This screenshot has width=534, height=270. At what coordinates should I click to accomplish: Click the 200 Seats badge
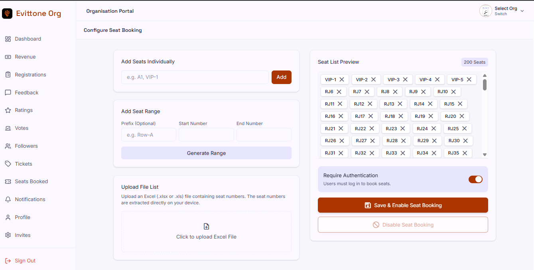pyautogui.click(x=475, y=62)
